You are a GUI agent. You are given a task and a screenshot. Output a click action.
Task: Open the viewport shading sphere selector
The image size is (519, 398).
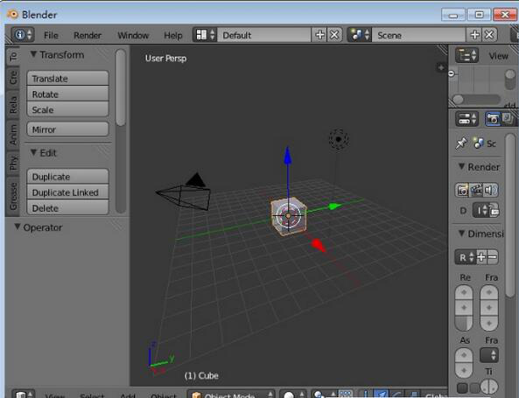tap(293, 395)
